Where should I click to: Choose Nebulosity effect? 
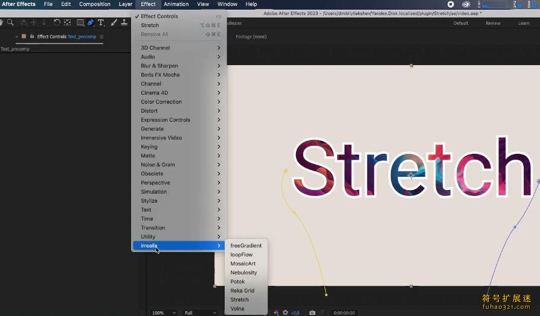click(x=246, y=273)
